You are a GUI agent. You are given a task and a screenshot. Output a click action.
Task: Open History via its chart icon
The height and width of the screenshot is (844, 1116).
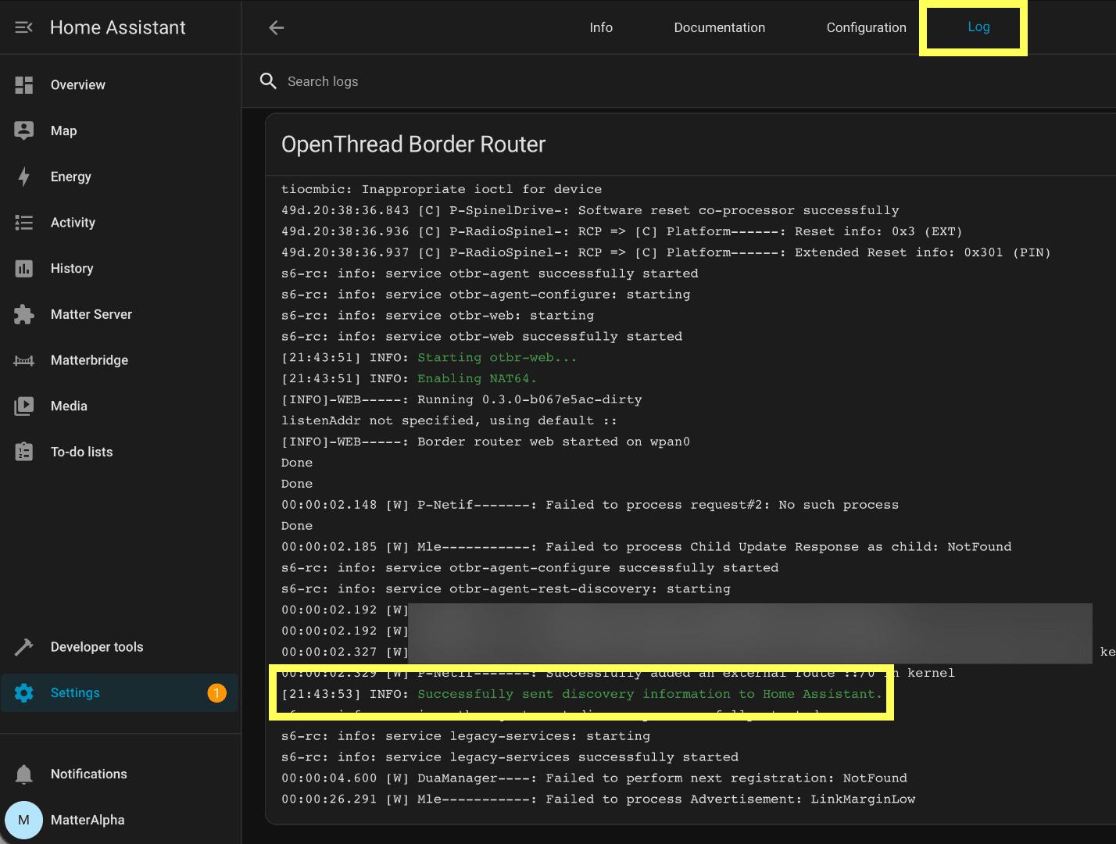click(x=23, y=269)
